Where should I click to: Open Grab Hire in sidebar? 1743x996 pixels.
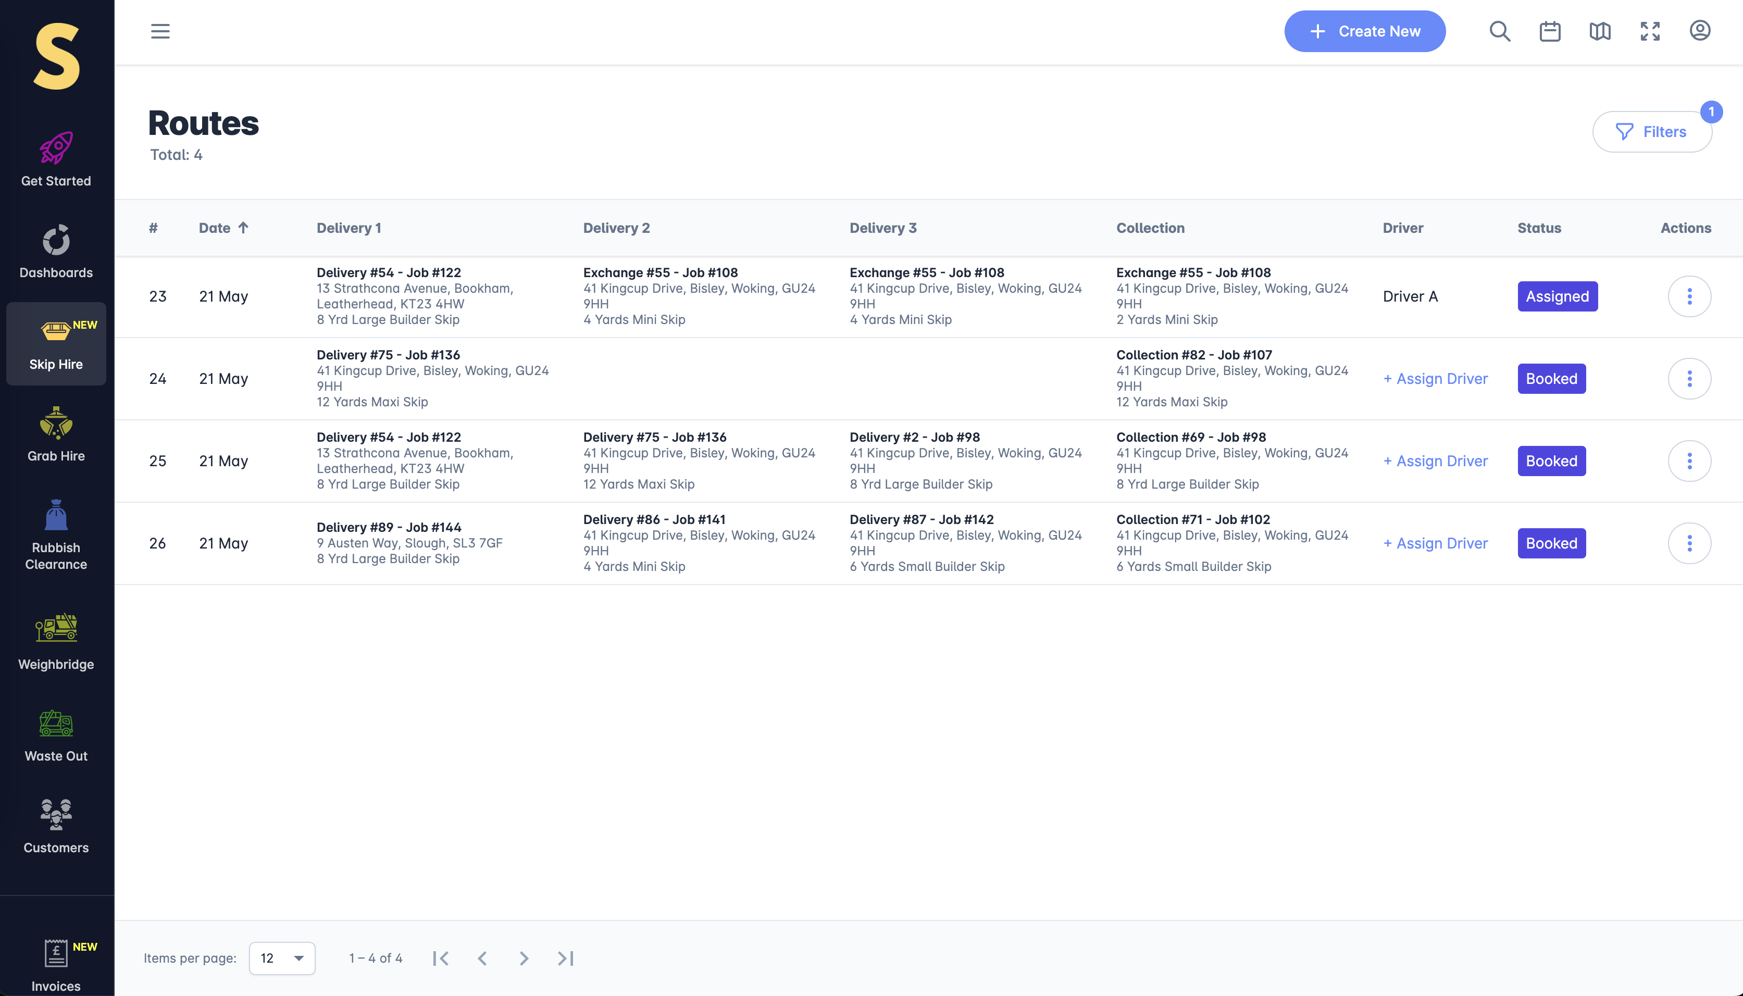tap(56, 435)
